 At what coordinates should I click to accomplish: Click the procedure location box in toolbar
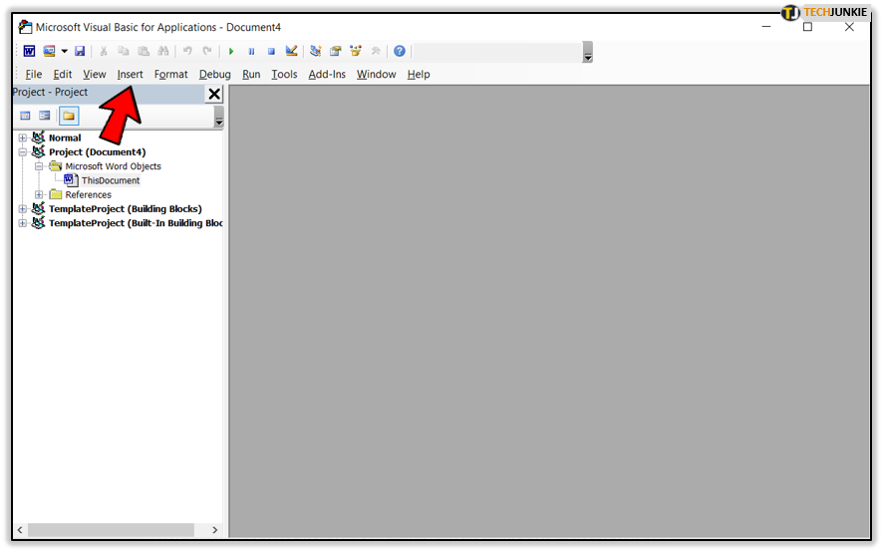click(498, 52)
